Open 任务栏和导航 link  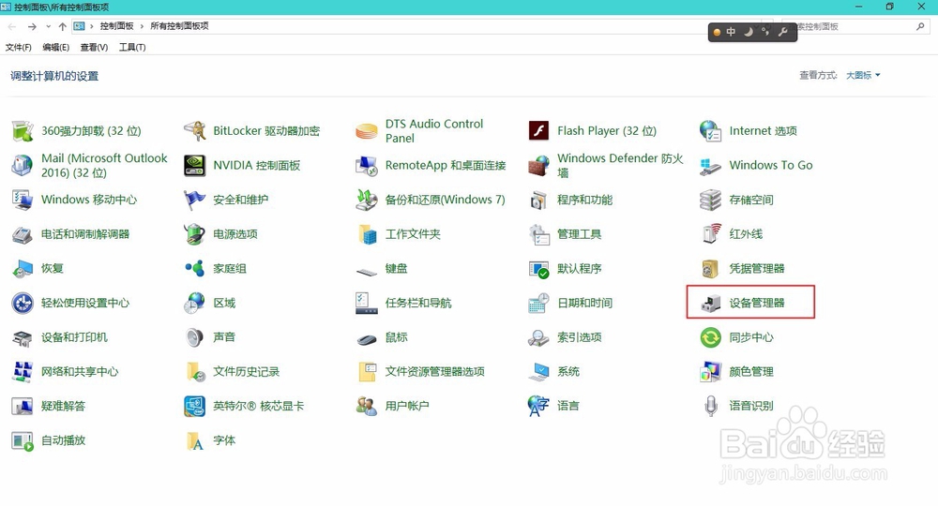coord(418,303)
